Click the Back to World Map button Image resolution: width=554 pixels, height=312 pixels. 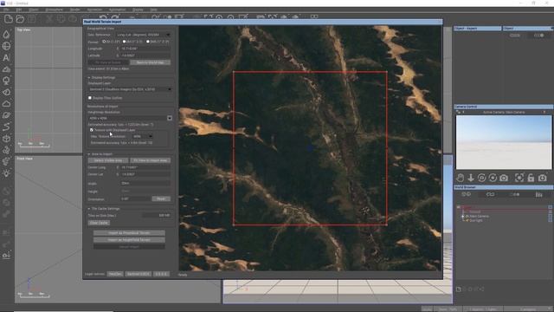pos(150,62)
